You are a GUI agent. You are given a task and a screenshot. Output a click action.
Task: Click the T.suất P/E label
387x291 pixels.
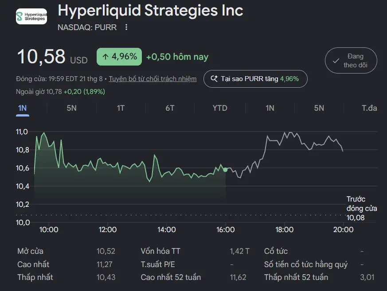pyautogui.click(x=158, y=264)
